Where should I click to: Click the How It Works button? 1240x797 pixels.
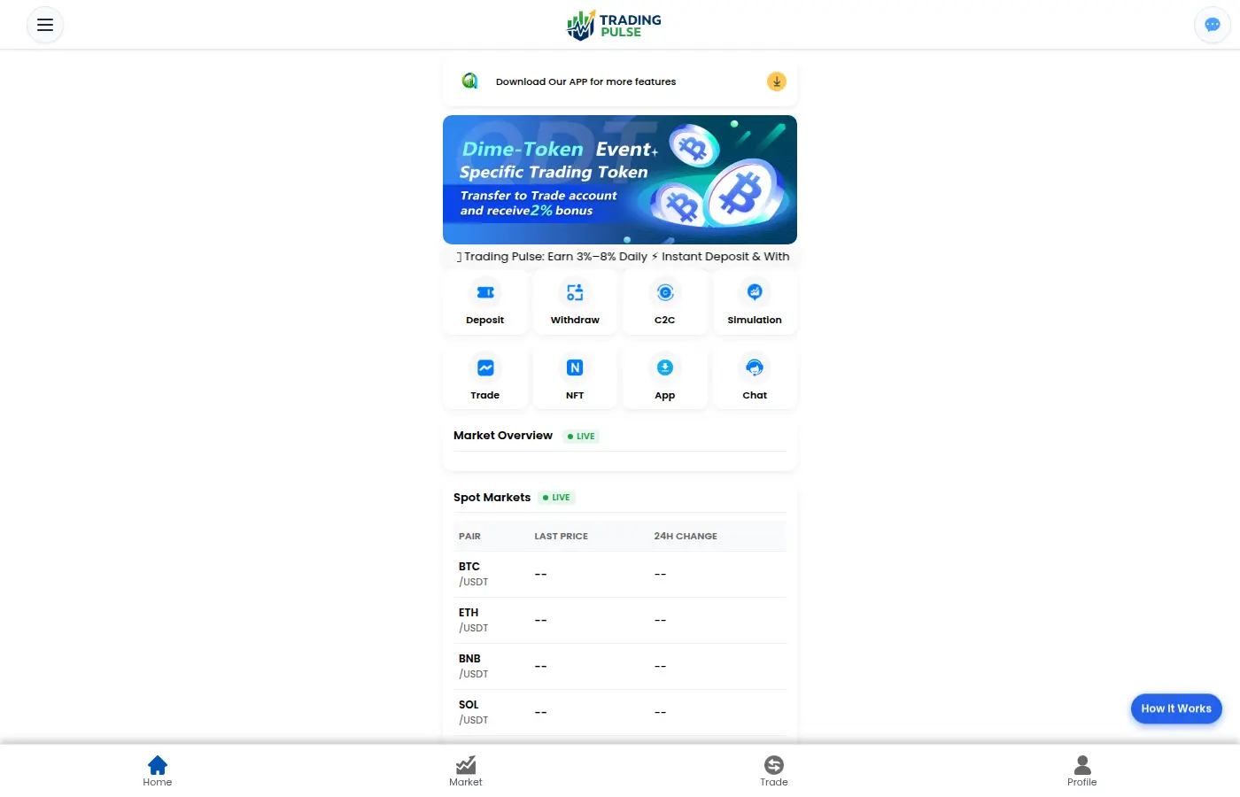point(1176,708)
